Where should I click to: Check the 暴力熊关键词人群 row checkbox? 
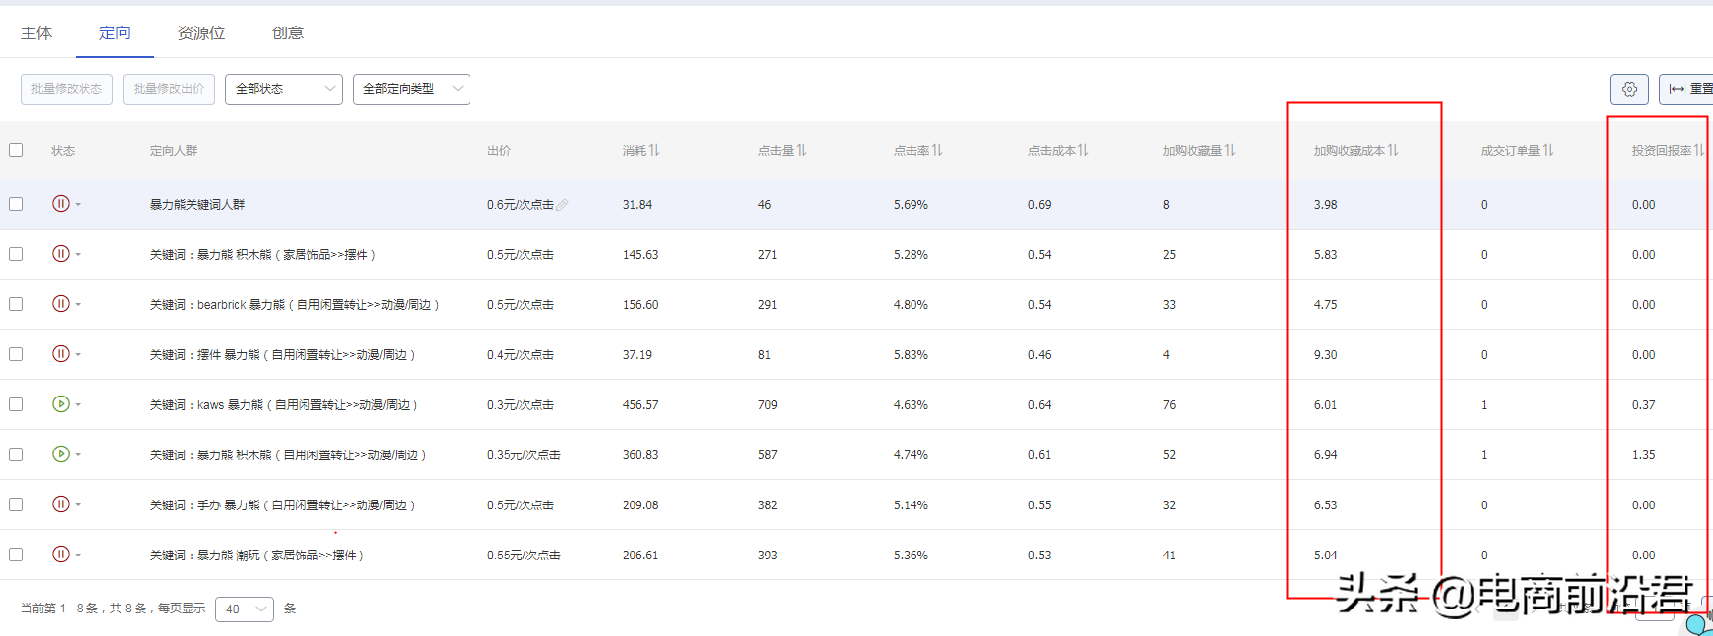click(x=16, y=204)
